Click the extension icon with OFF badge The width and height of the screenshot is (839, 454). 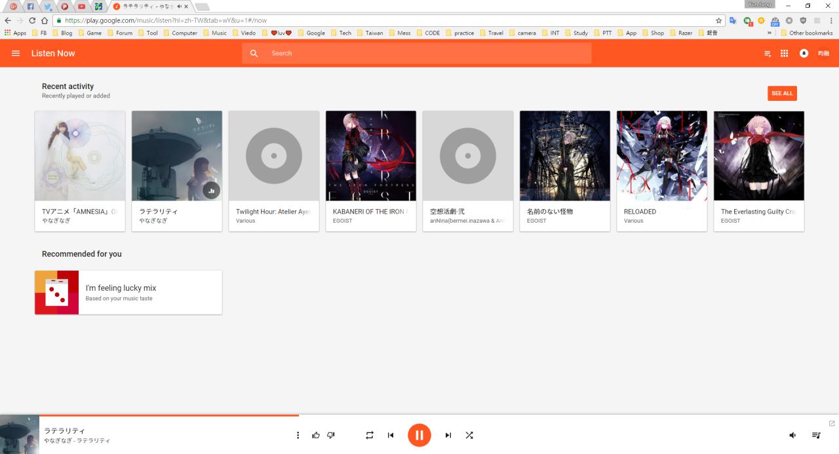[x=775, y=21]
